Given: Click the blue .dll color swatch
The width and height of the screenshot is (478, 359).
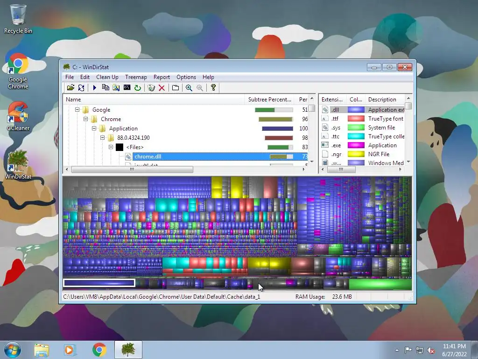Looking at the screenshot, I should 356,109.
